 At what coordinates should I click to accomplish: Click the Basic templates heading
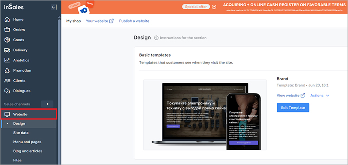click(x=155, y=55)
